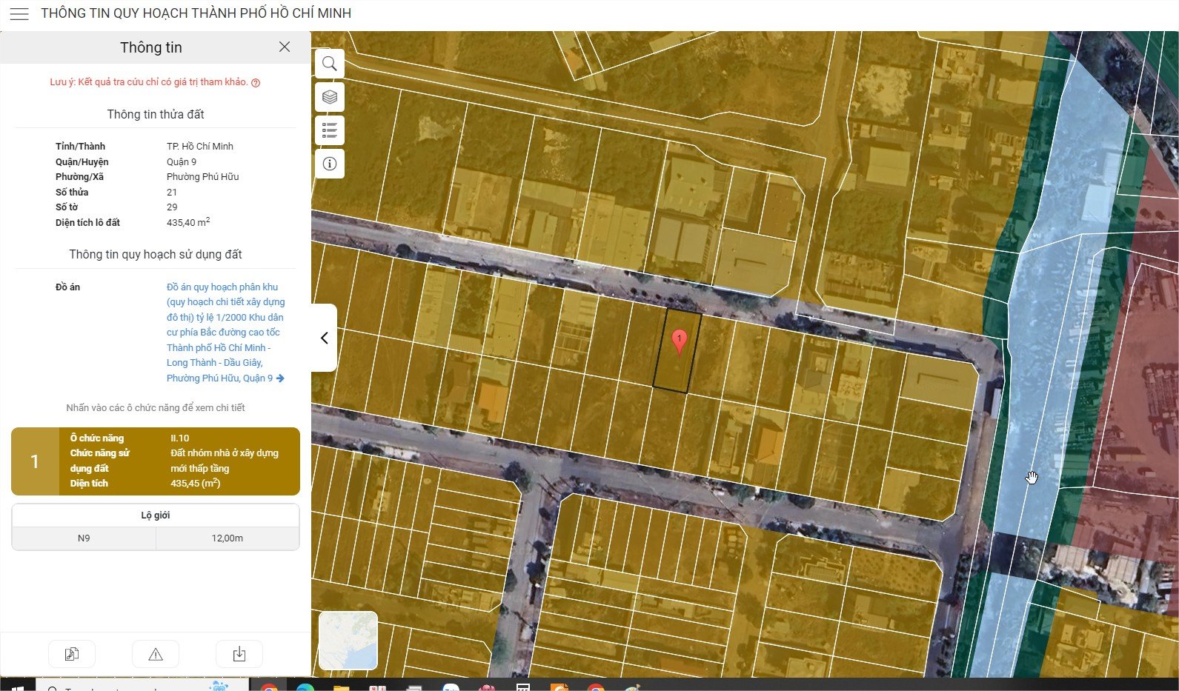Click the 12,00m road width value

[x=228, y=538]
